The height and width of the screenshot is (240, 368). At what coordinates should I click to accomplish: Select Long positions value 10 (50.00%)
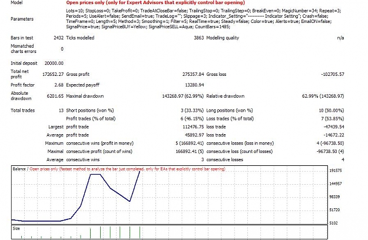[331, 111]
